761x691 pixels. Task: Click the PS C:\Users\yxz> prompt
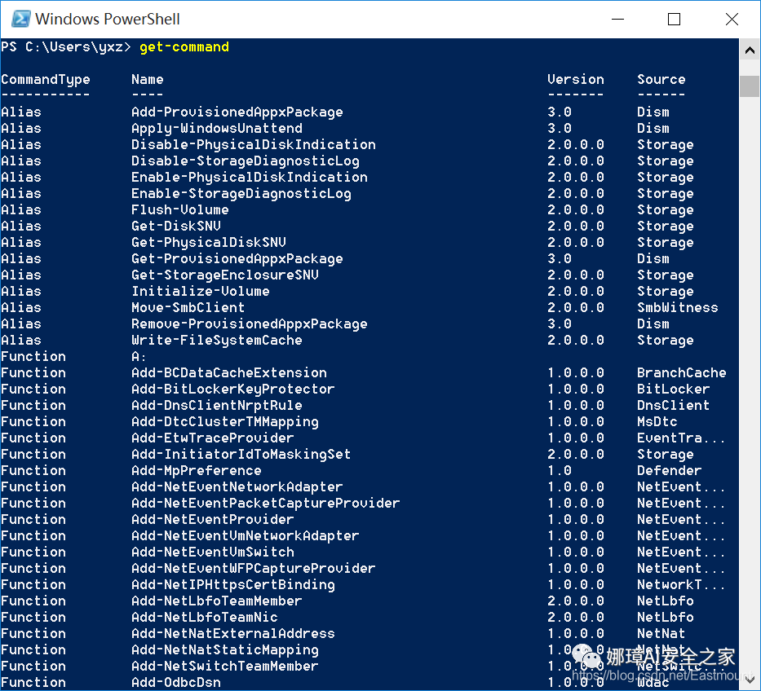pyautogui.click(x=66, y=47)
